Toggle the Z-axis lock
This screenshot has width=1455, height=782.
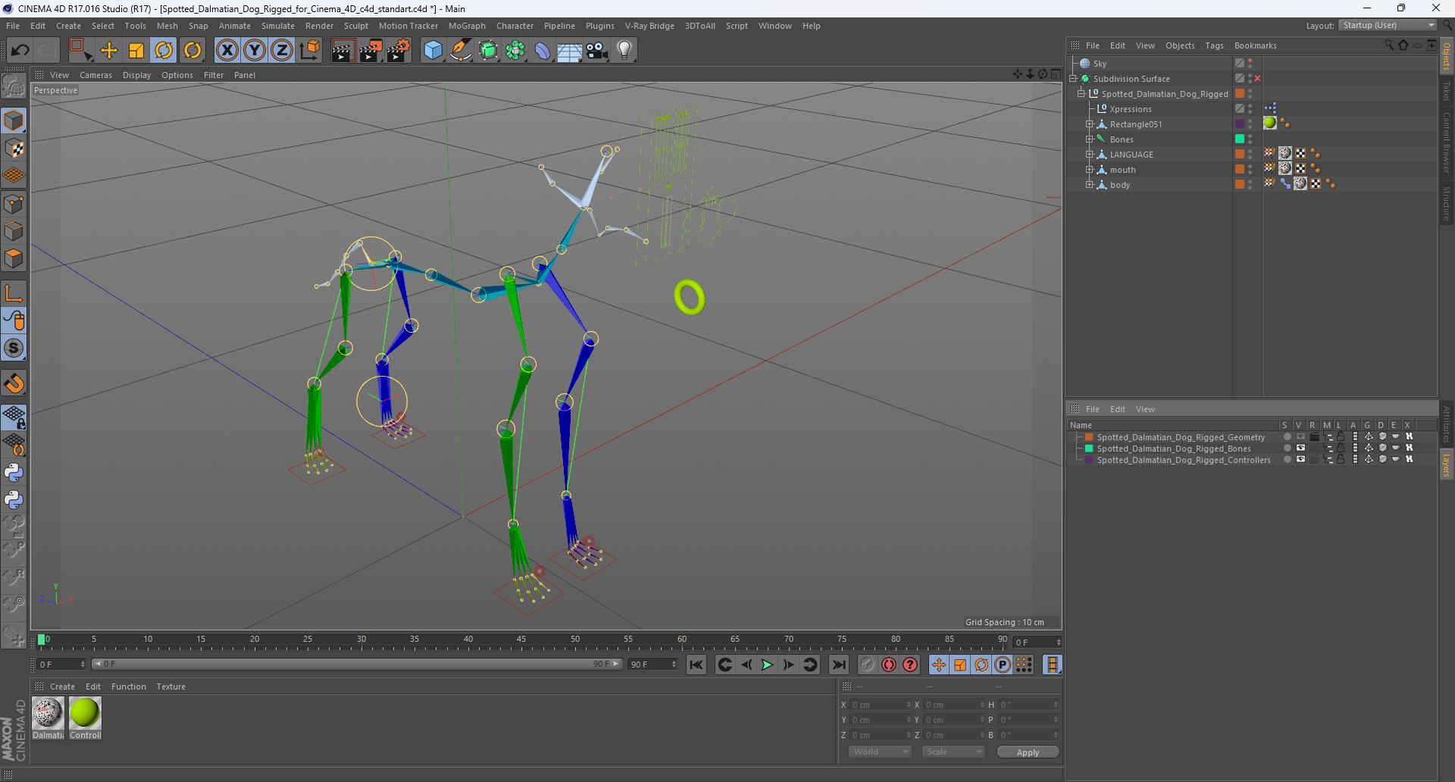(282, 51)
